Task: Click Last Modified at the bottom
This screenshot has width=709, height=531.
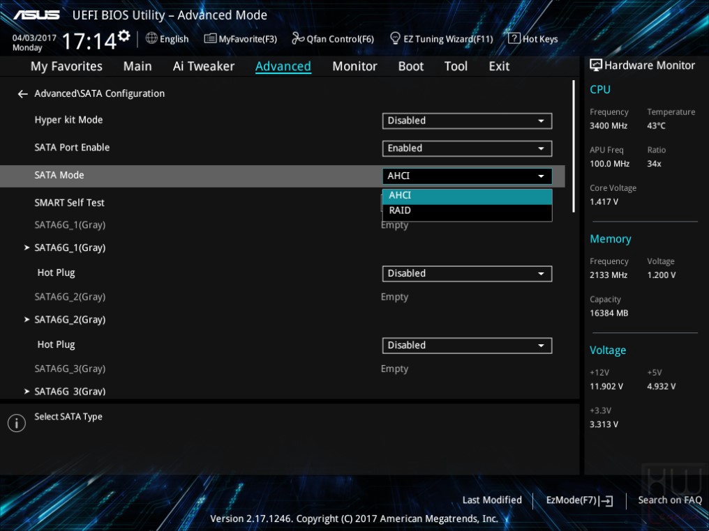Action: click(x=492, y=500)
